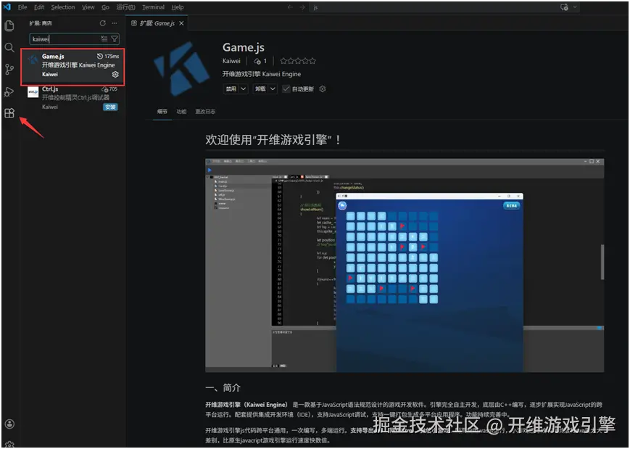
Task: Toggle the 自动更新 checkbox
Action: (286, 88)
